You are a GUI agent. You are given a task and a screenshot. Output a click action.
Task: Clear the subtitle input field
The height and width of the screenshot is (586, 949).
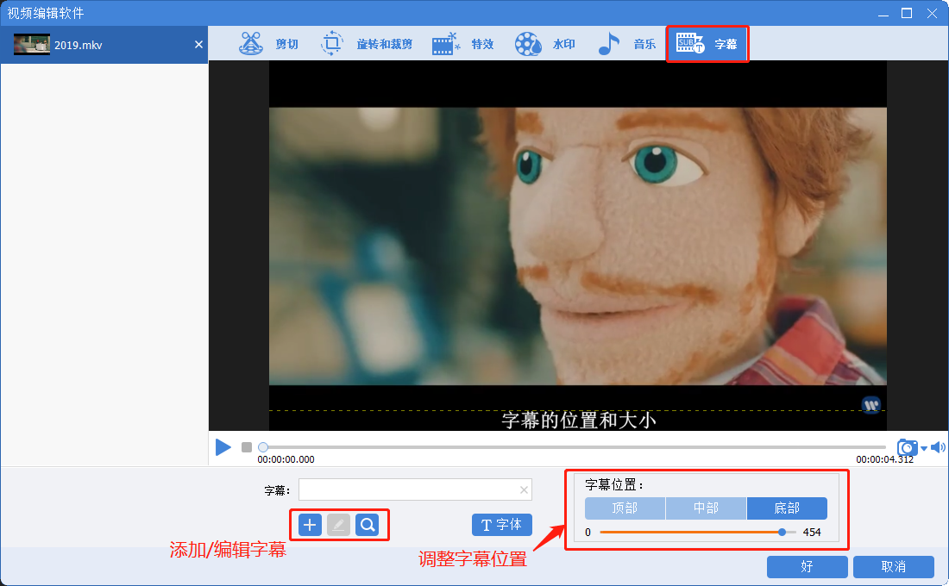coord(525,489)
